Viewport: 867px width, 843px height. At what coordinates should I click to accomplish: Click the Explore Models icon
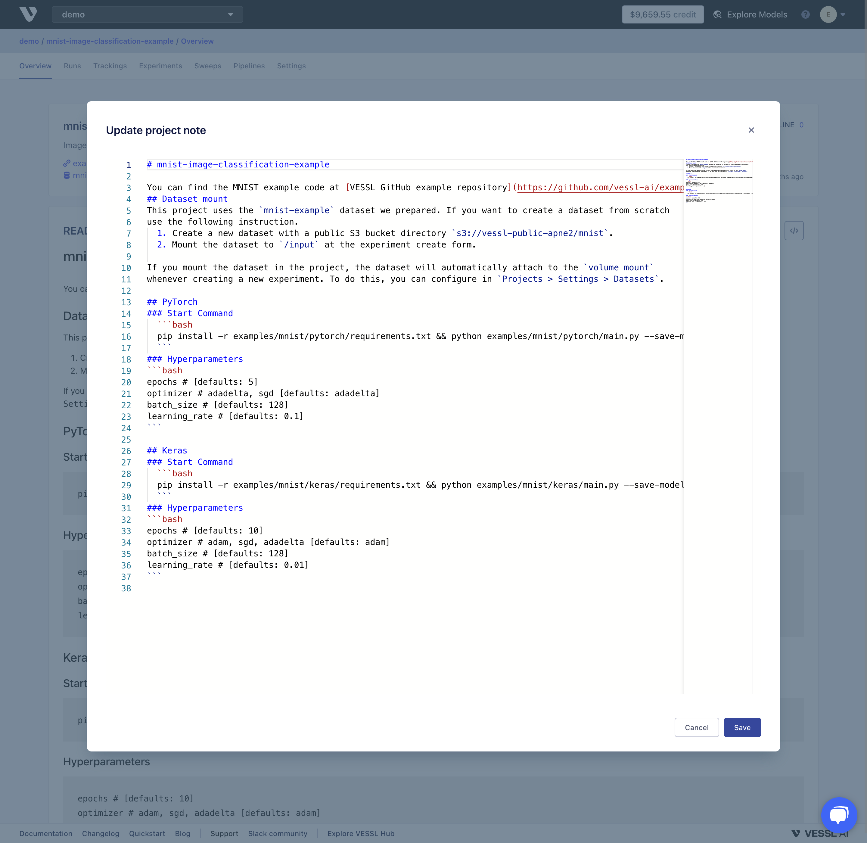click(x=717, y=15)
